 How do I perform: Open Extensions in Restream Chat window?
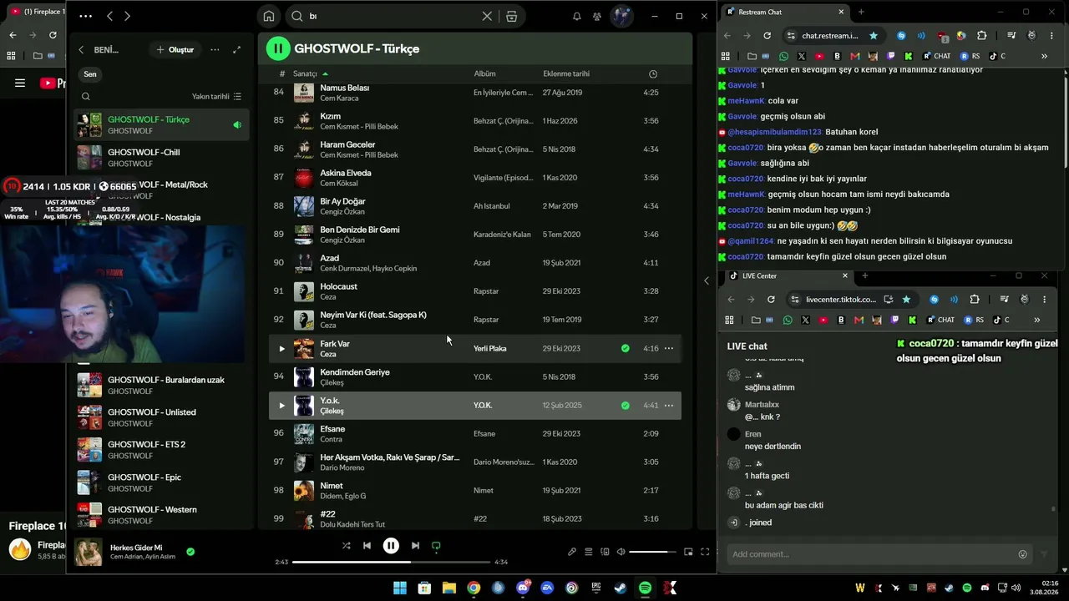click(981, 36)
